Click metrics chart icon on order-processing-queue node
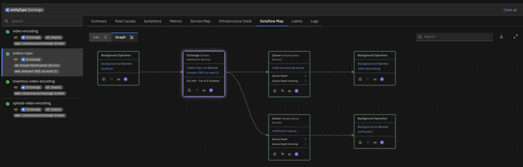The width and height of the screenshot is (523, 167). 283,90
